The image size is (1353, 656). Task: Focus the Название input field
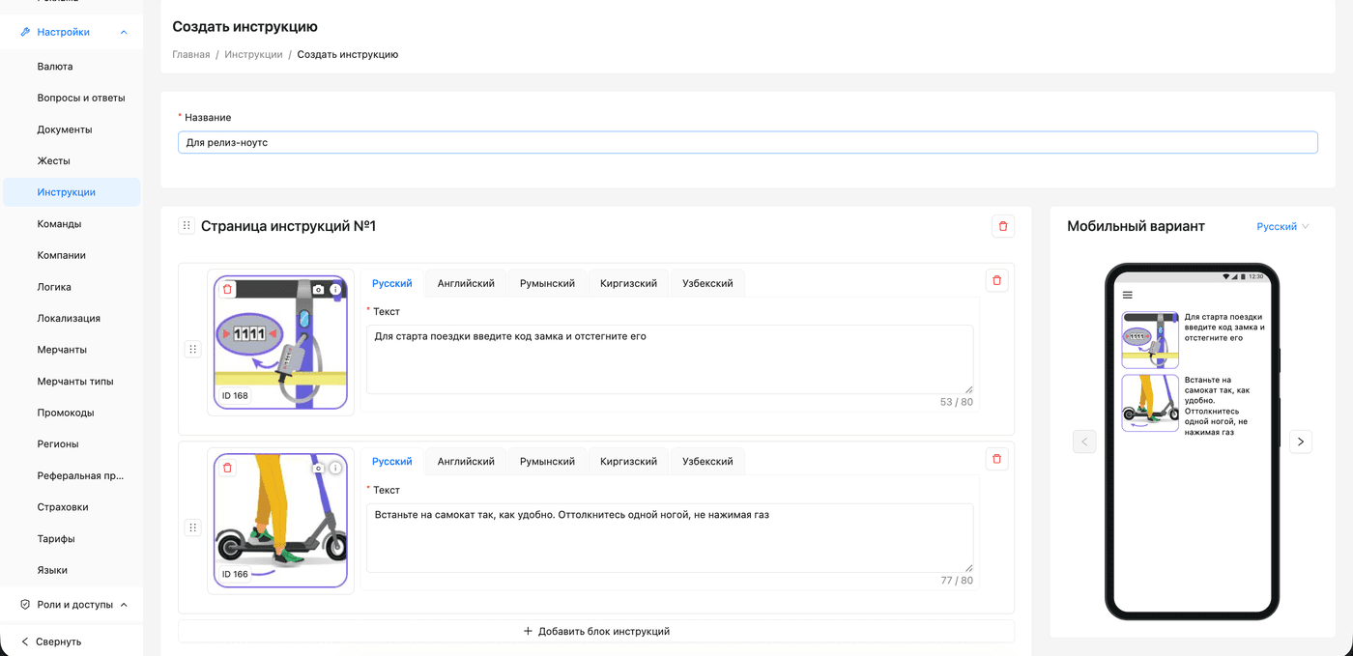[747, 142]
